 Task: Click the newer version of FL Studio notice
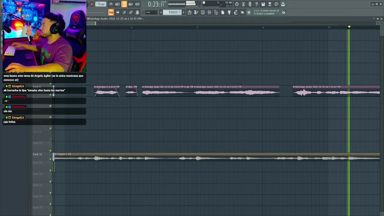pos(266,12)
